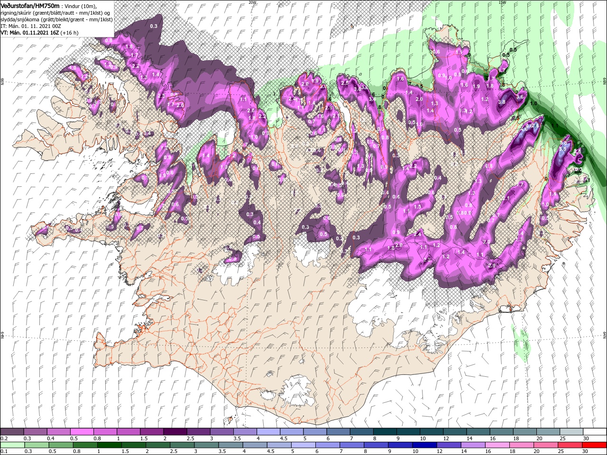
Task: Click the '3.8' precipitation value on the map
Action: click(503, 102)
